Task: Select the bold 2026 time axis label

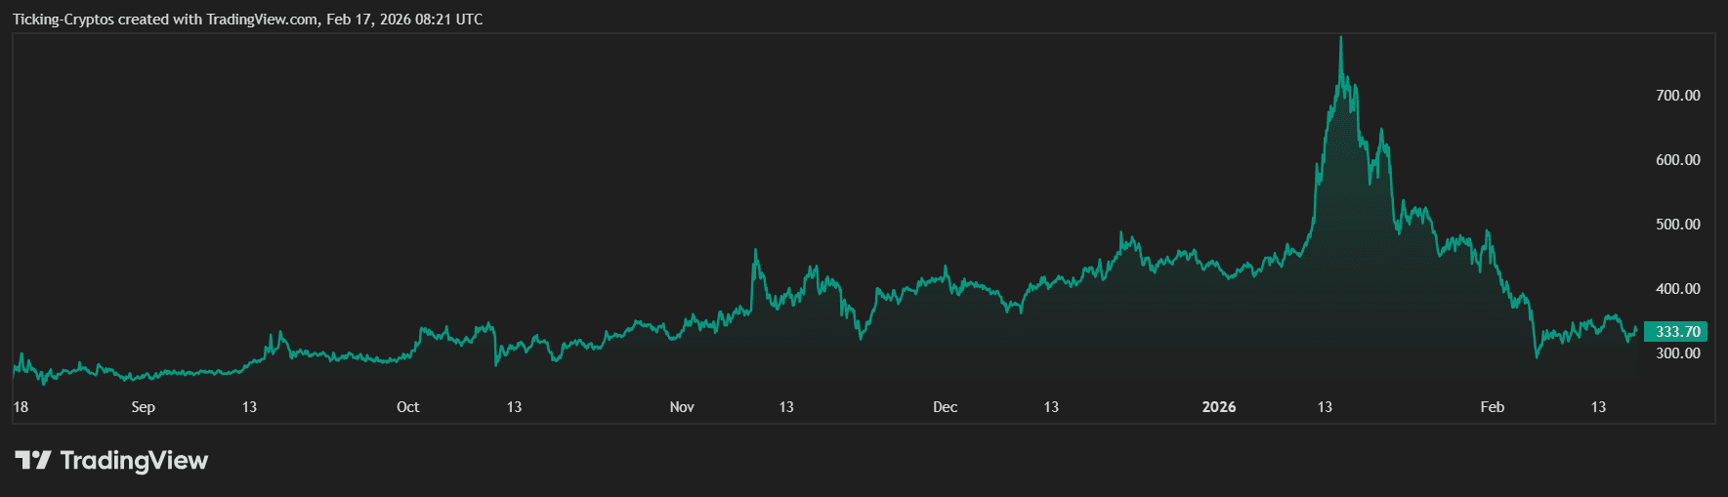Action: (x=1218, y=407)
